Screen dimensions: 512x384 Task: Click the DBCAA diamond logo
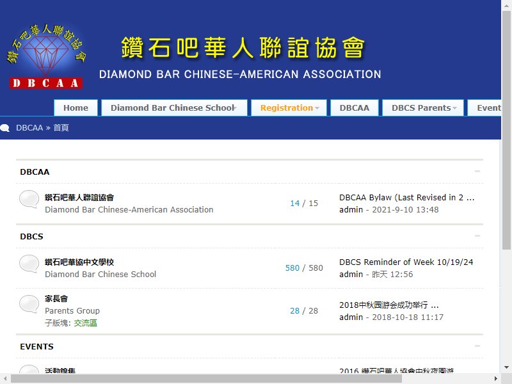pyautogui.click(x=45, y=56)
